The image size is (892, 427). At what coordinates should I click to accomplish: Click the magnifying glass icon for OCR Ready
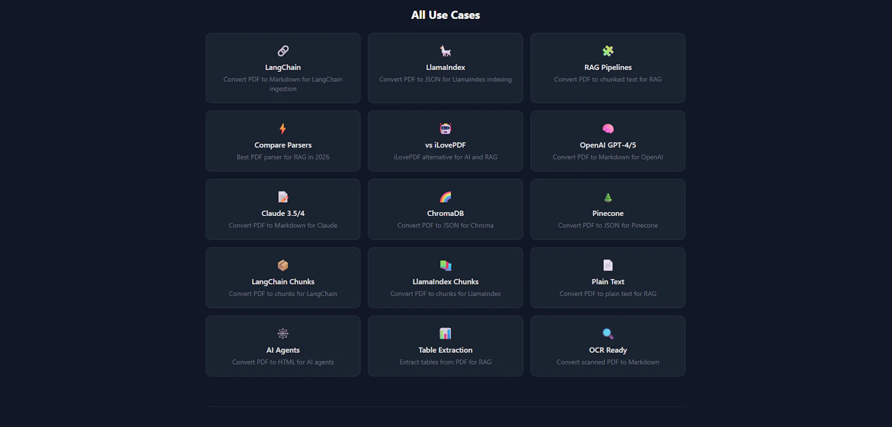(x=608, y=334)
